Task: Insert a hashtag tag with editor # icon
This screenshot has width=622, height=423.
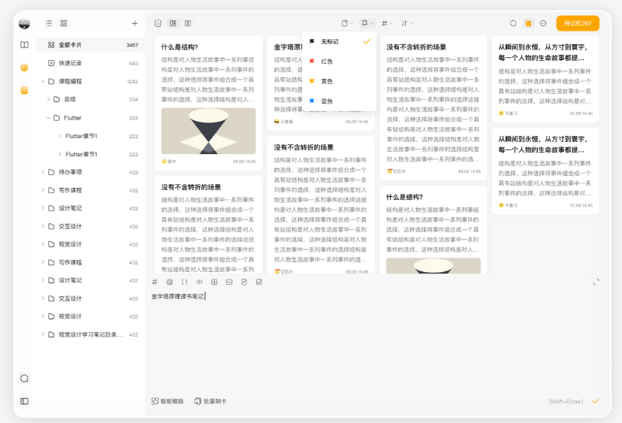Action: coord(155,283)
